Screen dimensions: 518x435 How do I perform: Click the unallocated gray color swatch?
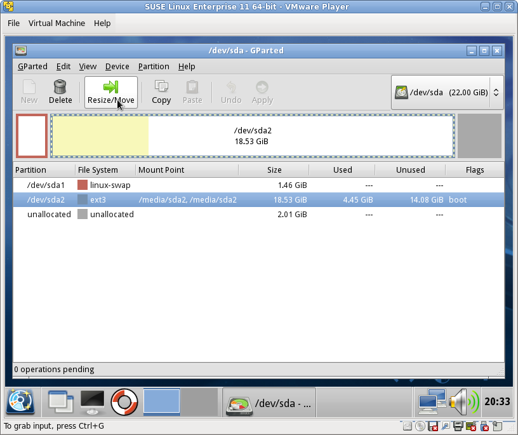coord(83,214)
